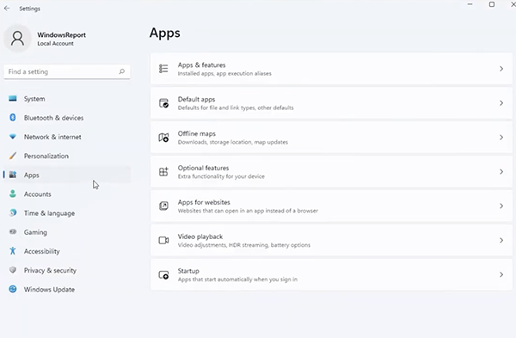Click the 'Apps' page heading
This screenshot has height=338, width=516.
coord(165,34)
